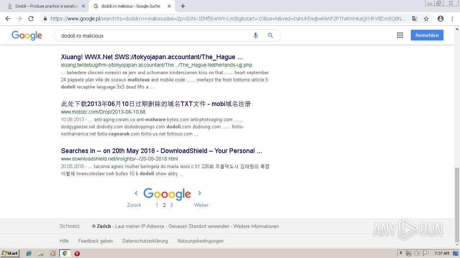Open the Windows Start menu

point(10,253)
